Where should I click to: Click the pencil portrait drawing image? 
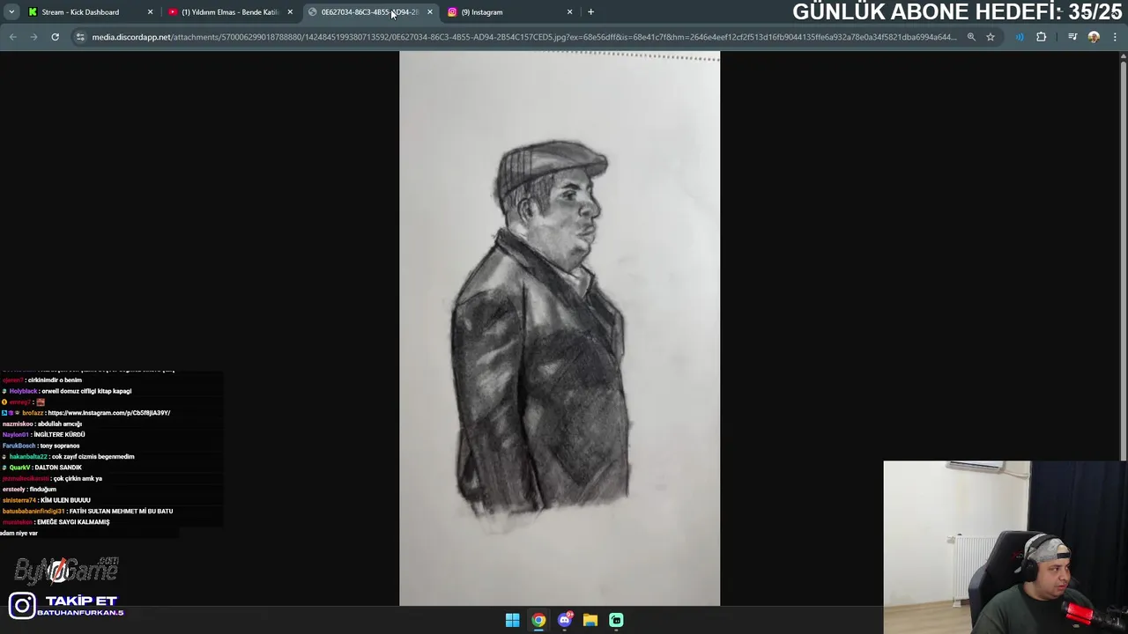560,328
